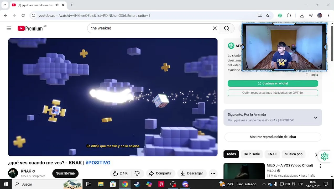Select the De la serie chip
This screenshot has width=334, height=189.
(x=252, y=154)
